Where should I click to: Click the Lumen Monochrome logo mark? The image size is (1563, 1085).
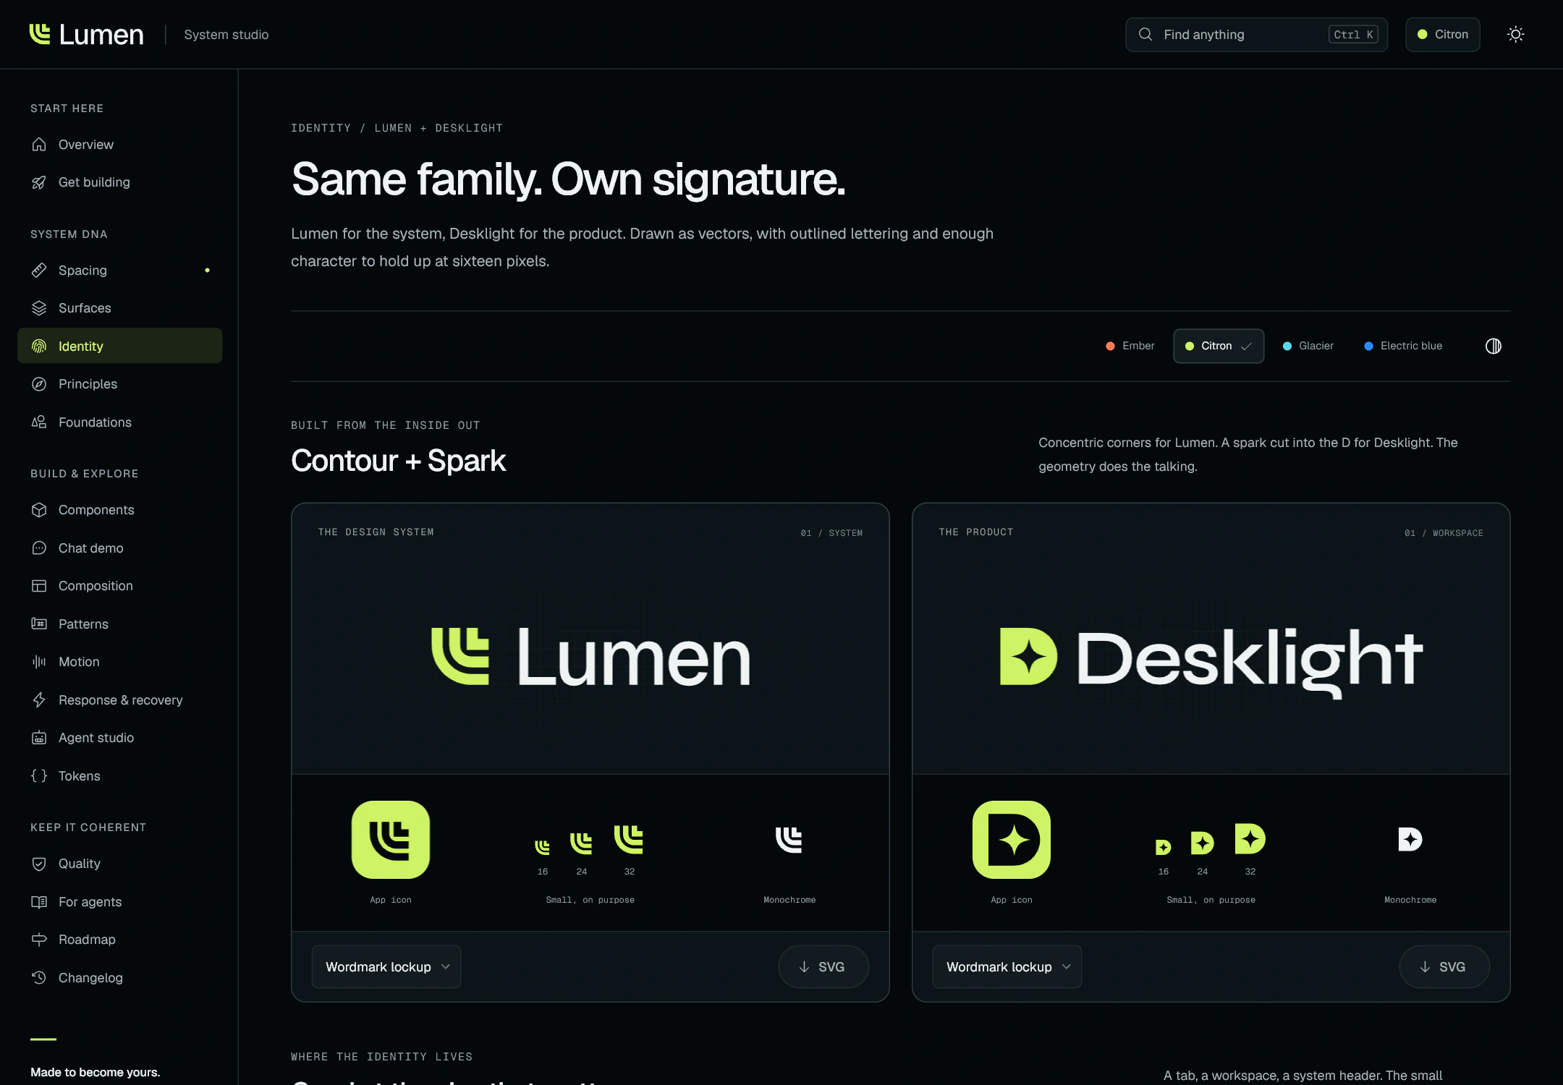coord(789,840)
